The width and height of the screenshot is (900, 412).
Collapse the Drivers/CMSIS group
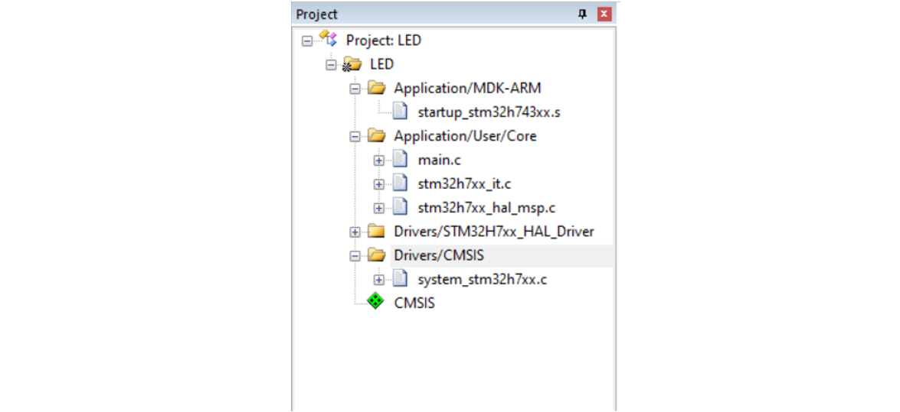pyautogui.click(x=355, y=256)
